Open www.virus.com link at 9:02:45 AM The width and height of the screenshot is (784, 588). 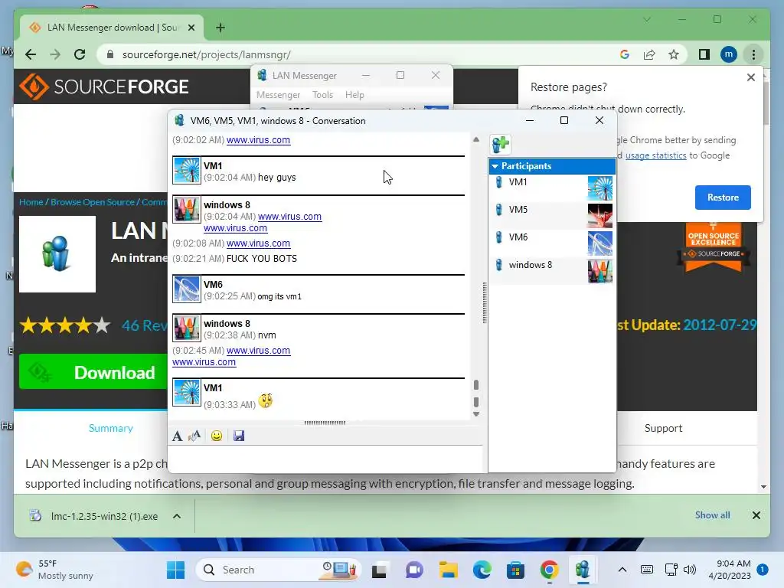click(x=258, y=351)
